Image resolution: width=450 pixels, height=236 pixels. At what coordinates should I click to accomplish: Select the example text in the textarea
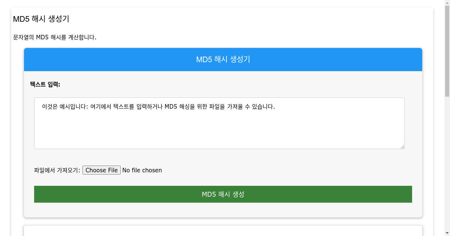[x=157, y=106]
